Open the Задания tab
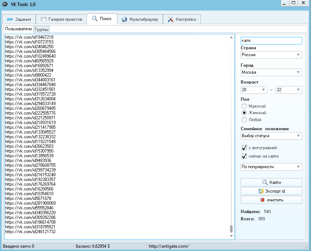Image resolution: width=311 pixels, height=251 pixels. pyautogui.click(x=19, y=19)
